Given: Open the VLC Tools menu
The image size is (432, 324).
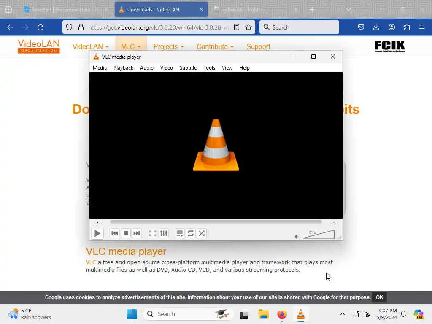Looking at the screenshot, I should [209, 68].
